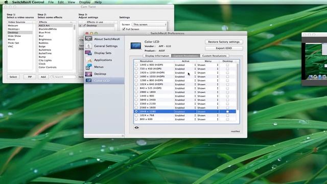
Task: Open the View menu
Action: (x=72, y=2)
